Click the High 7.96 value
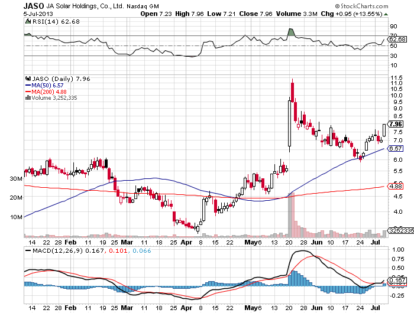414x313 pixels. (189, 14)
